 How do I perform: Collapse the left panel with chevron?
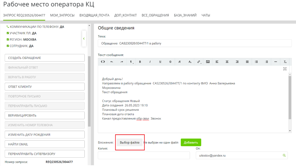click(x=84, y=38)
